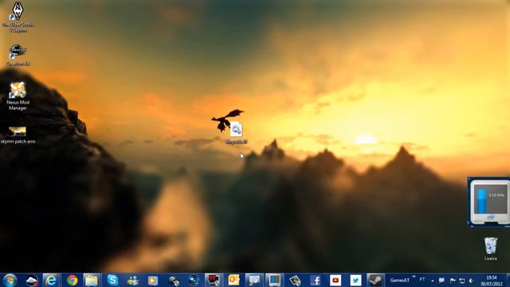Open the volume speaker tray icon
This screenshot has height=287, width=510.
(471, 281)
